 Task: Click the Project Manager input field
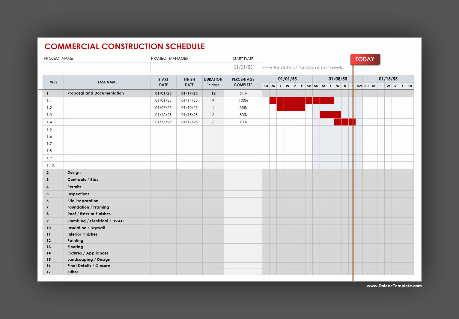coord(187,67)
